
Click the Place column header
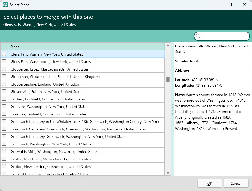point(87,47)
